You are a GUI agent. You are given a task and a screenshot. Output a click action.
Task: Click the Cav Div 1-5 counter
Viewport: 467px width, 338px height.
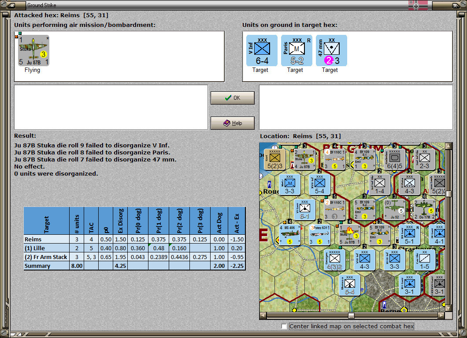coord(424,260)
